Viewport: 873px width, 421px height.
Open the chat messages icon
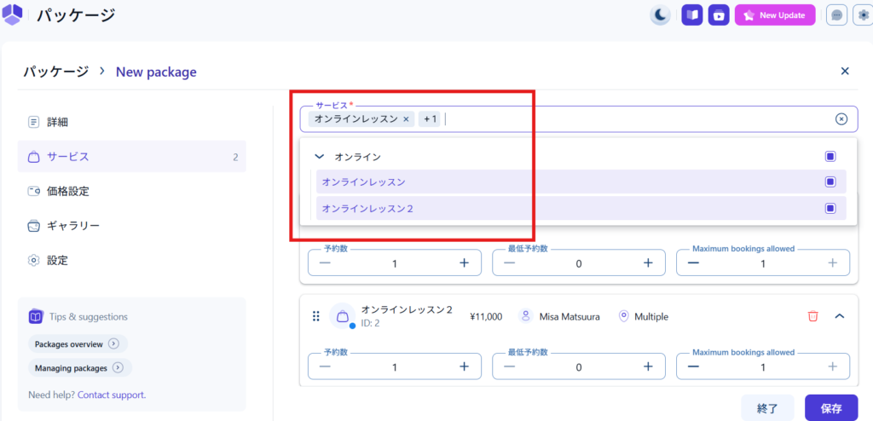(837, 14)
